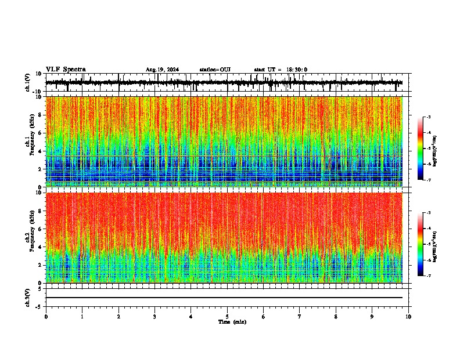
Task: Click time axis tick label "5"
Action: point(227,317)
